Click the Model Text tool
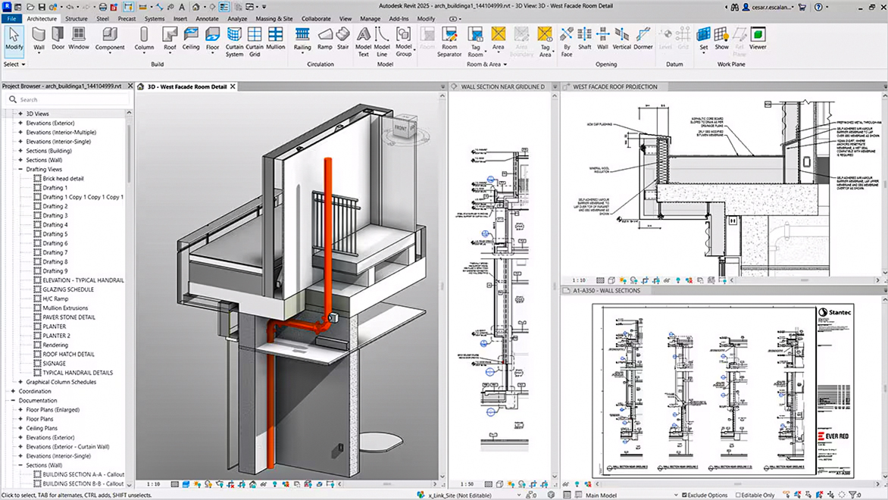The width and height of the screenshot is (888, 500). click(x=363, y=42)
